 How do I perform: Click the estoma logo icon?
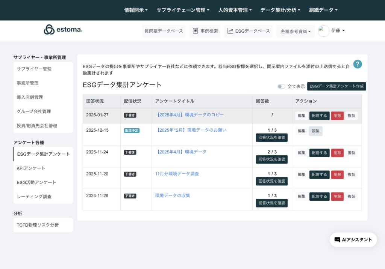[49, 30]
